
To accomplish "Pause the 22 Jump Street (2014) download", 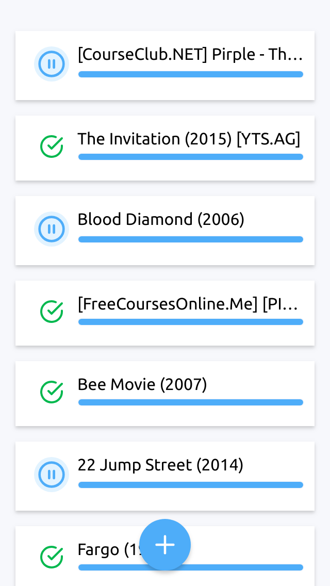I will 52,474.
